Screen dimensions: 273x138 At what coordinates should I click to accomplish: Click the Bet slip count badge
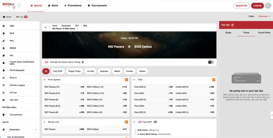(232, 25)
